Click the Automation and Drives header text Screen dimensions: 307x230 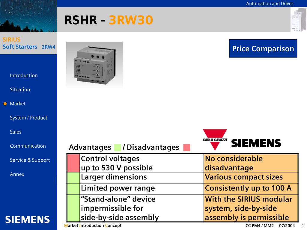pos(270,4)
